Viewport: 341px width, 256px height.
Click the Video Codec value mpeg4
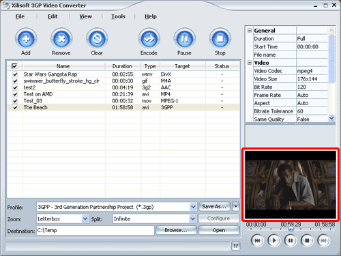click(x=305, y=71)
